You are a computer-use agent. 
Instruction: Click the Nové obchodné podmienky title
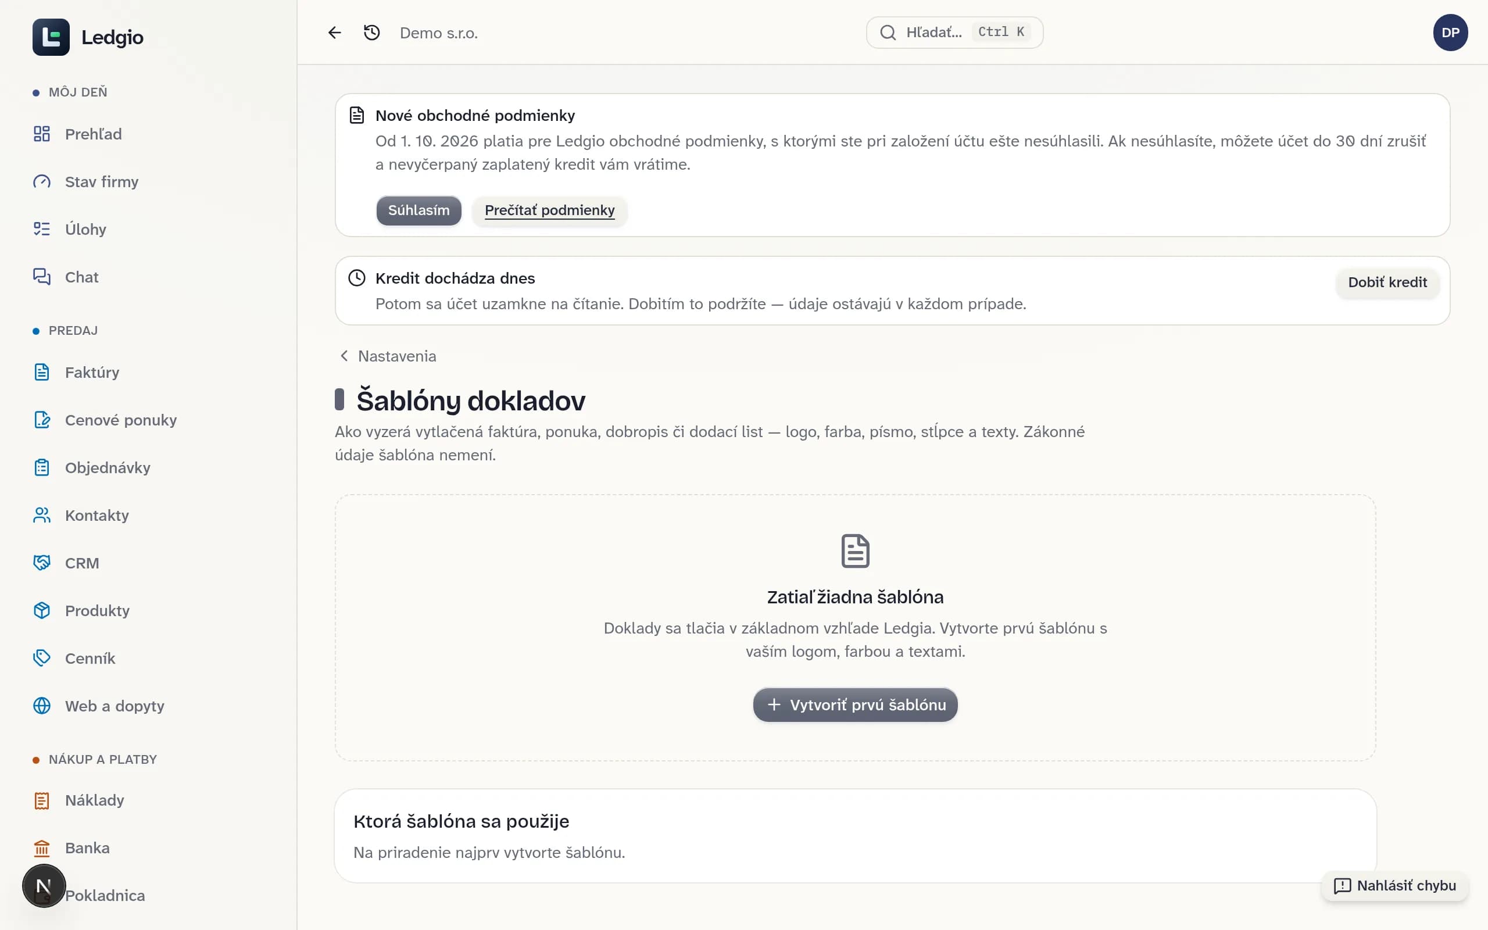point(475,116)
